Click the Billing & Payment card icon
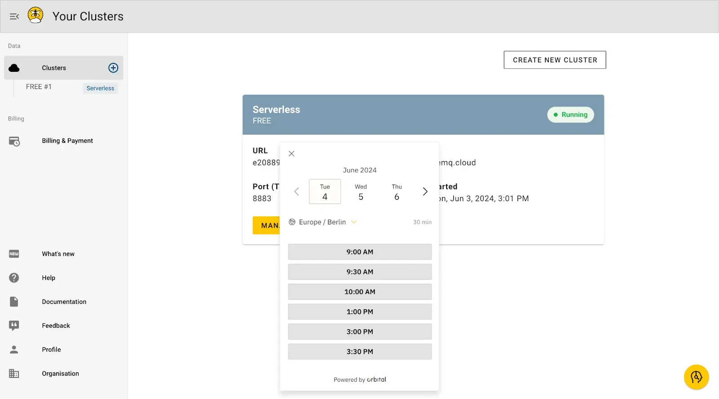This screenshot has height=399, width=719. 14,141
